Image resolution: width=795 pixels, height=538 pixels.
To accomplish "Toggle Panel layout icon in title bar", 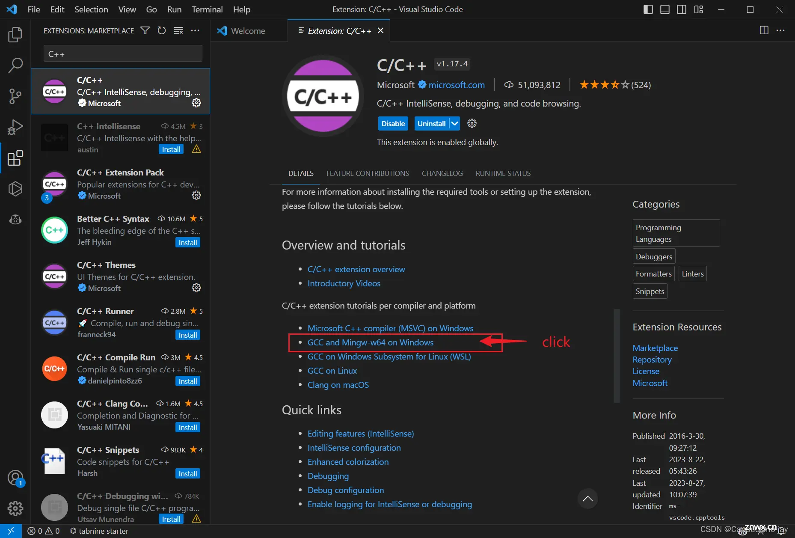I will [665, 9].
